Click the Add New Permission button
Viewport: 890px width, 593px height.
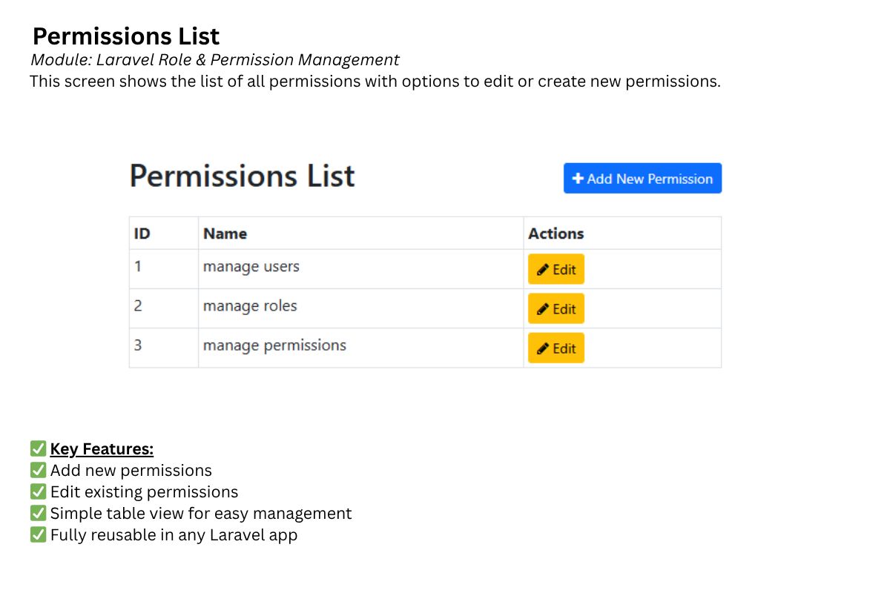pyautogui.click(x=642, y=179)
